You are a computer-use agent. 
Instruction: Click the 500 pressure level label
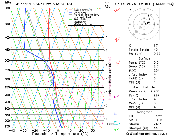coord(8,60)
